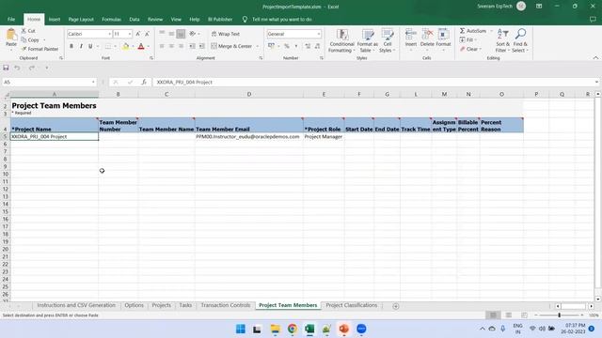Center text horizontally
Screen dimensions: 602x338
click(171, 46)
